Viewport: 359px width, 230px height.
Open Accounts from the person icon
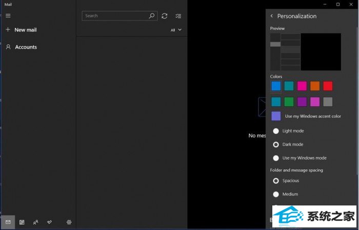tap(8, 47)
